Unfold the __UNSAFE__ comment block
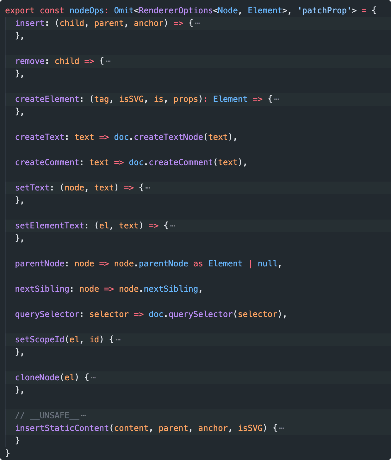The image size is (391, 460). pyautogui.click(x=84, y=416)
